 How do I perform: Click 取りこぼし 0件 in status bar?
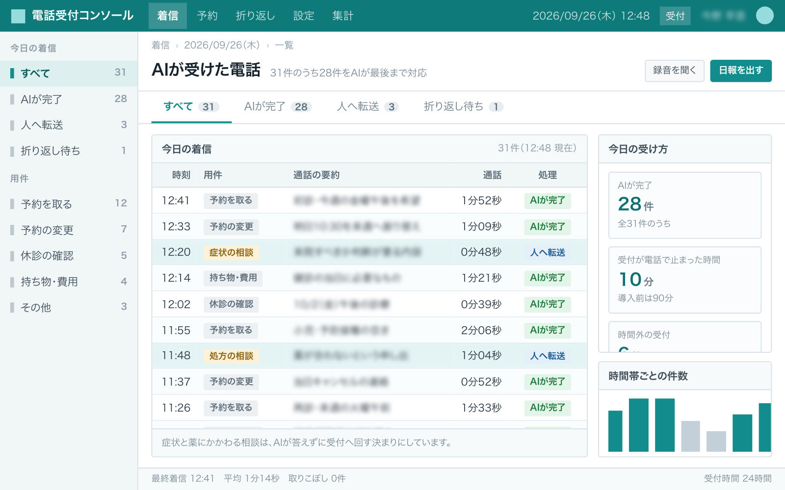317,478
